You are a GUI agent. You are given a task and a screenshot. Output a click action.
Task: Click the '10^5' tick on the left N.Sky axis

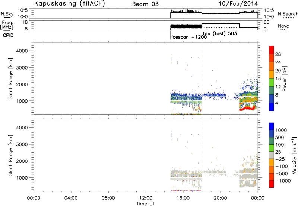pos(23,10)
